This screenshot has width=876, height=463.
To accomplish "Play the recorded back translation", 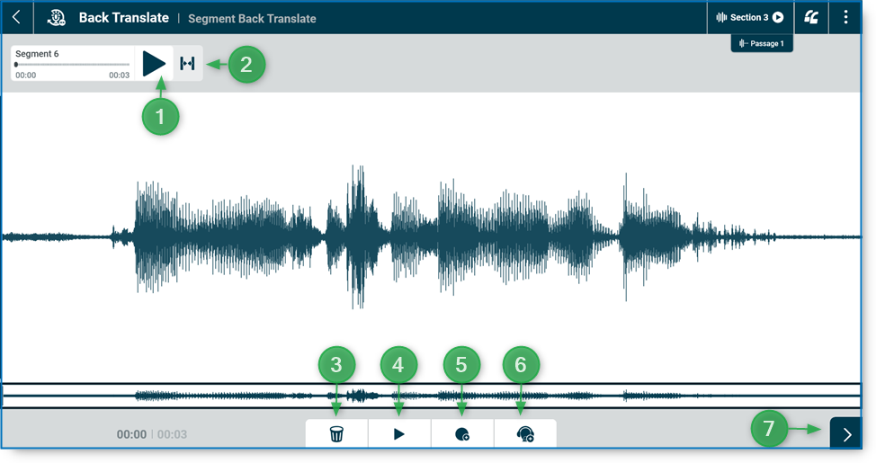I will point(399,434).
